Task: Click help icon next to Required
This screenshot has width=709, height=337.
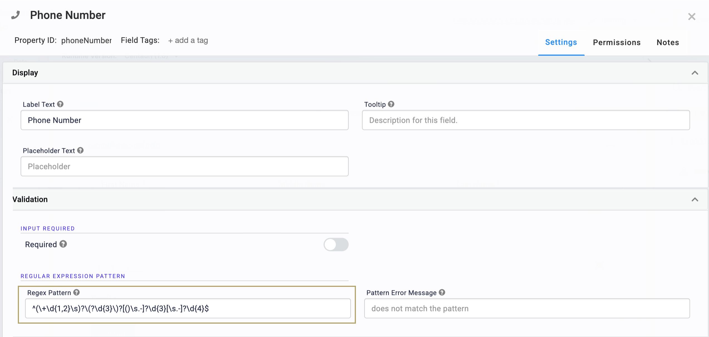Action: [63, 244]
